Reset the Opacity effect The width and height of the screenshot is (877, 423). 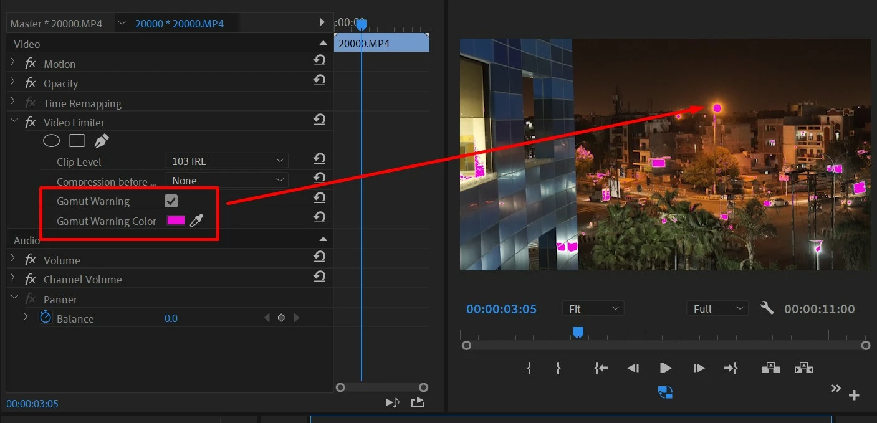(x=319, y=80)
